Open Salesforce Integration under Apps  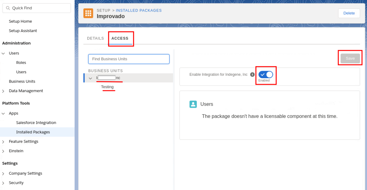pyautogui.click(x=36, y=123)
